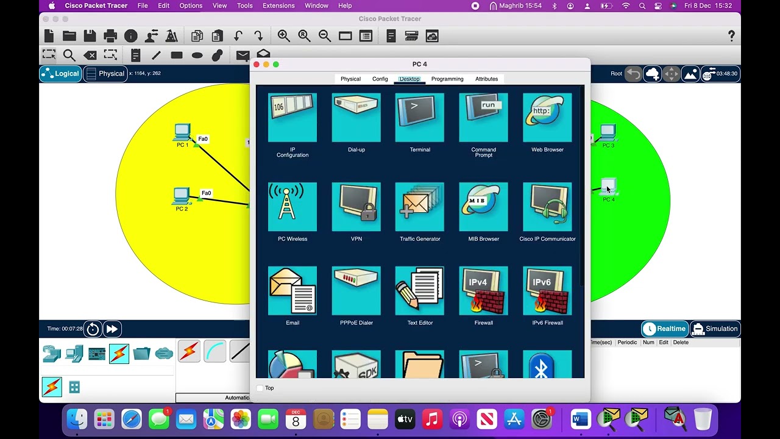
Task: Click the Fast Forward Time button
Action: tap(112, 329)
